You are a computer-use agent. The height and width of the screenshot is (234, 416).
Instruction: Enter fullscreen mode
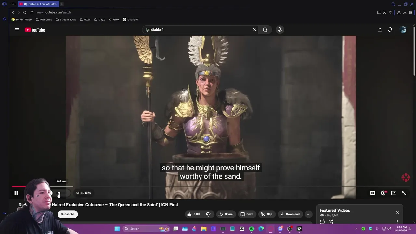point(404,193)
